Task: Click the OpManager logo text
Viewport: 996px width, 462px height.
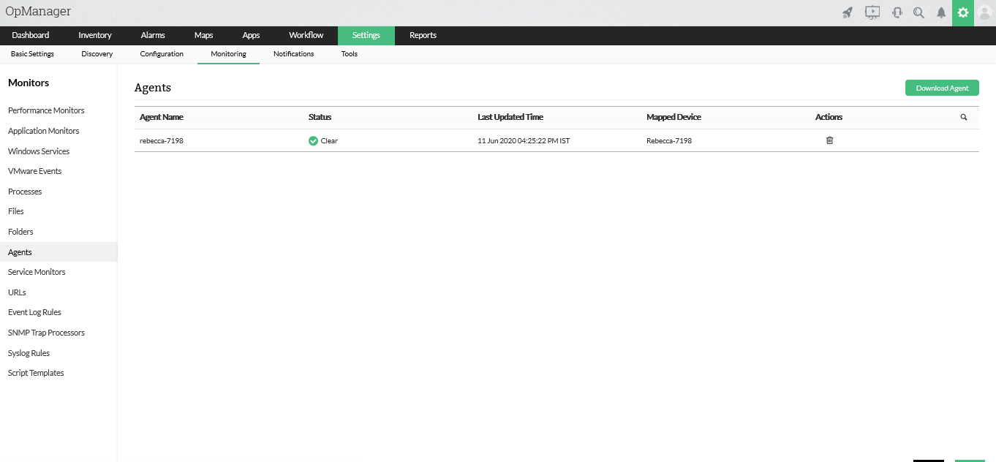Action: tap(38, 12)
